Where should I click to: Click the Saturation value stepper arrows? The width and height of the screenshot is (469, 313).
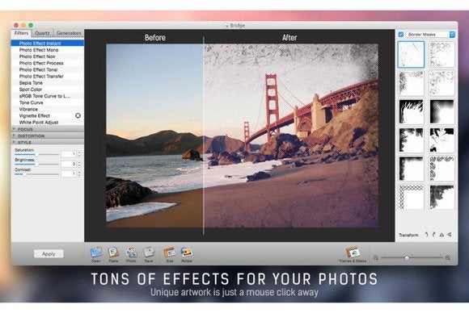click(79, 154)
